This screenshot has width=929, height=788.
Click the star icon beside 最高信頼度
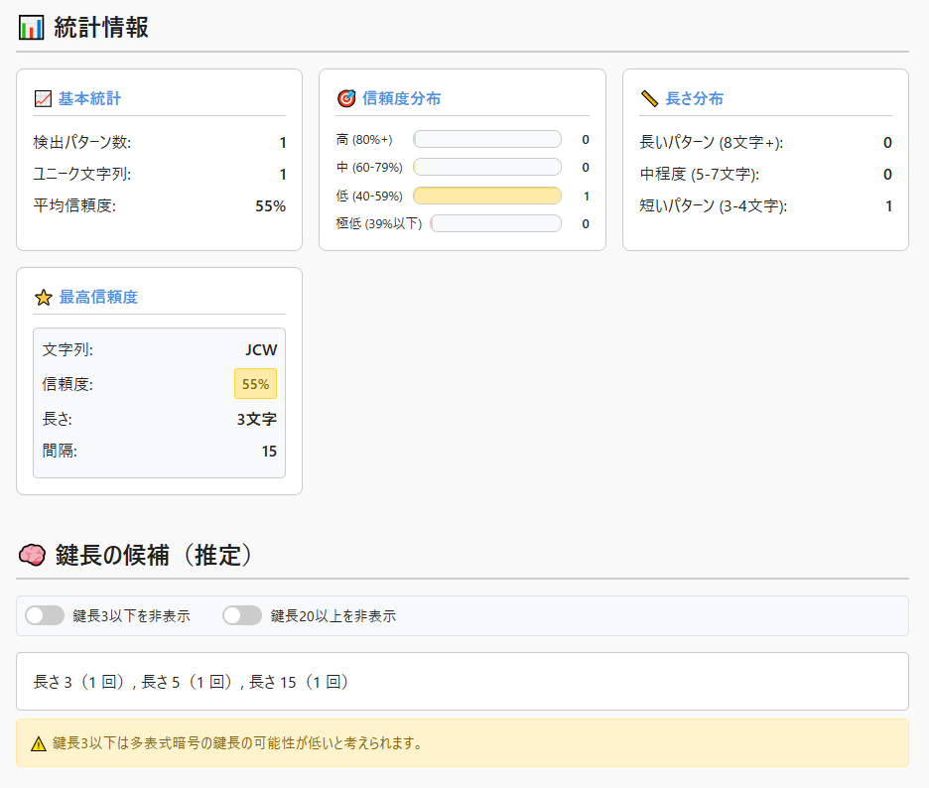tap(43, 297)
